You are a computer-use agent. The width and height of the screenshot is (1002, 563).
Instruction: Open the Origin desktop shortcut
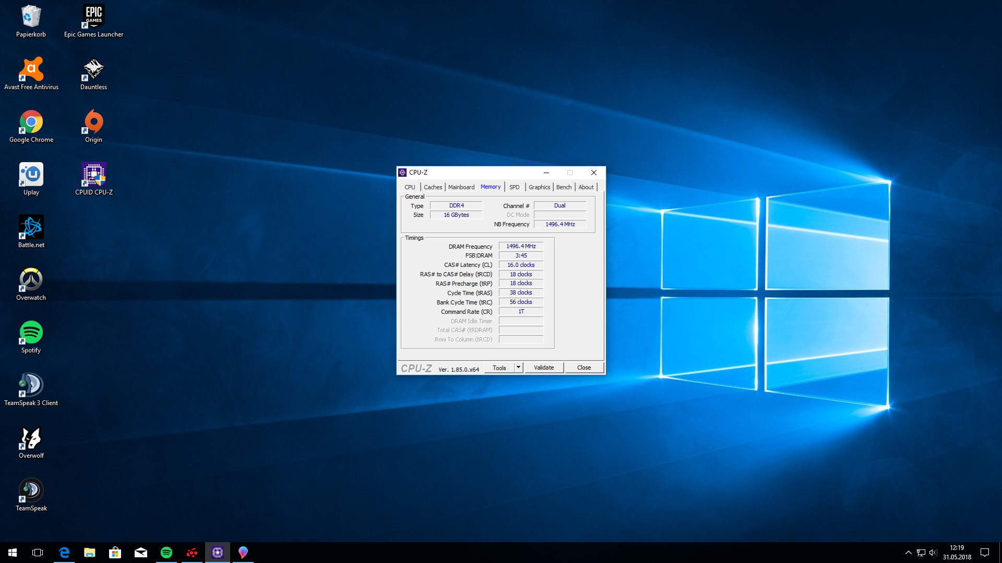tap(93, 123)
